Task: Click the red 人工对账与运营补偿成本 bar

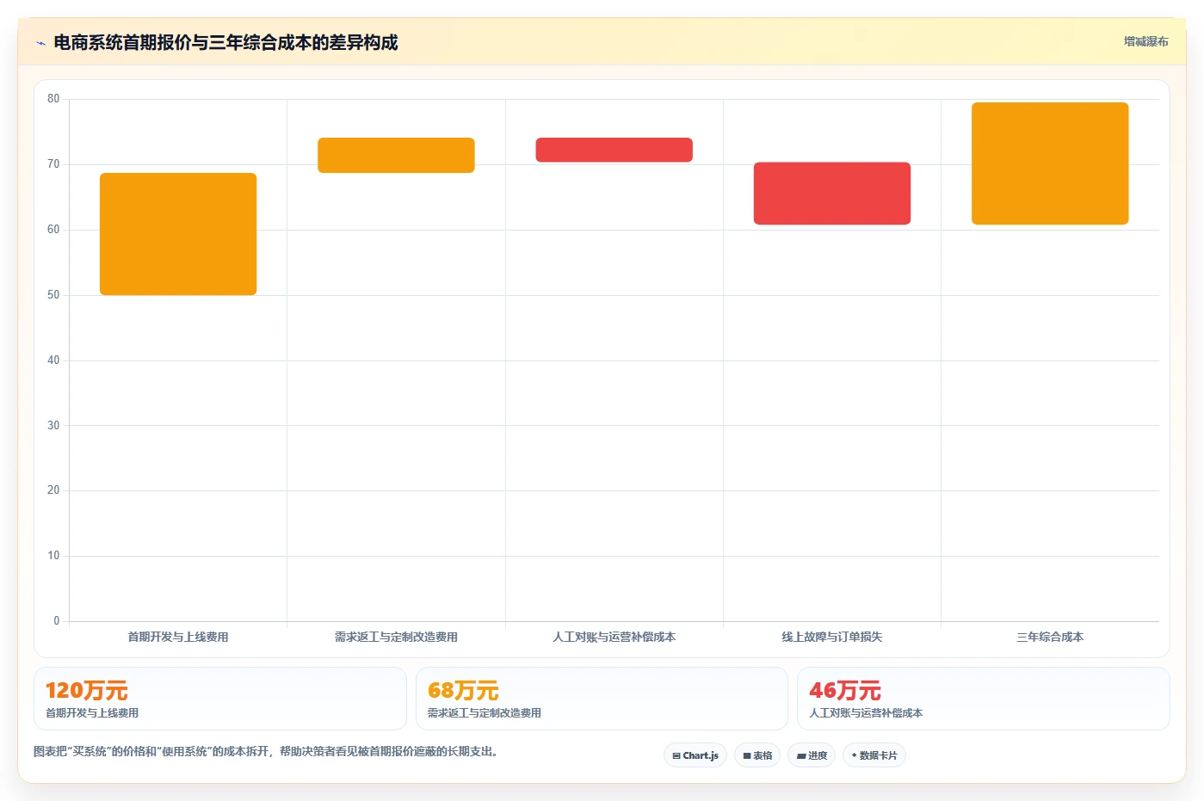Action: coord(614,150)
